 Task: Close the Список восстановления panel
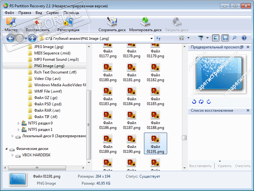(248, 110)
